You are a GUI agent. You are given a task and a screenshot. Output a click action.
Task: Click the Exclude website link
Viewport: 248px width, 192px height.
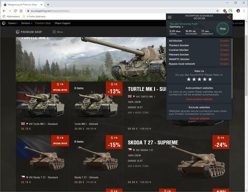(x=199, y=119)
